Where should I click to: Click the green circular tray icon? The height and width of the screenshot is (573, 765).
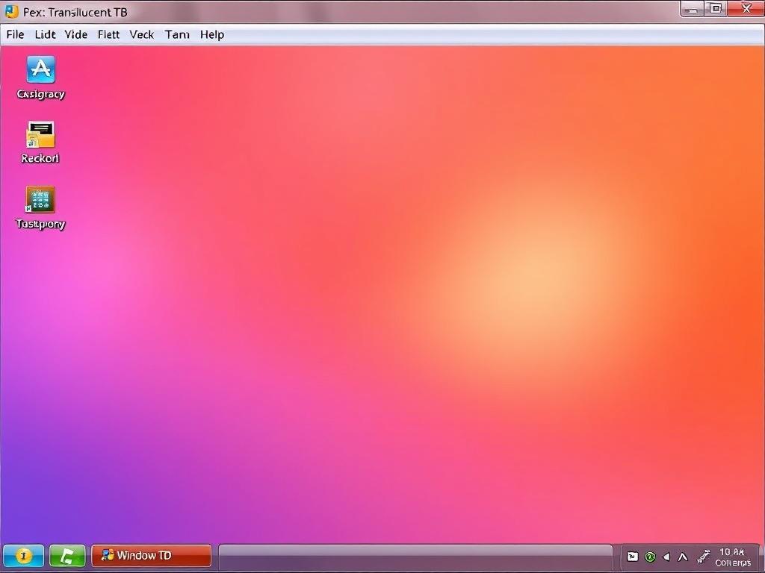(x=650, y=557)
